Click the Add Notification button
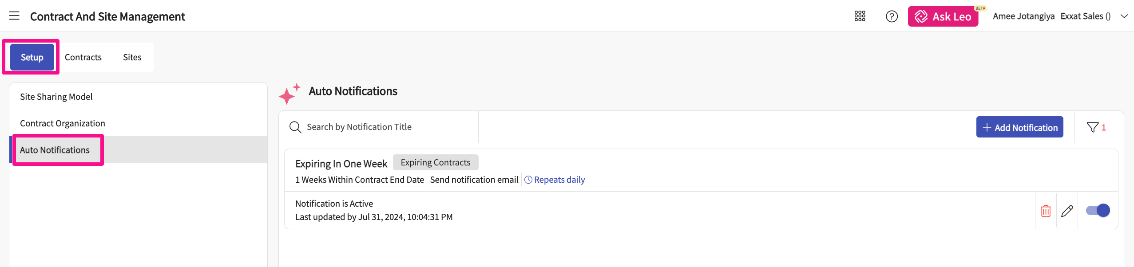Image resolution: width=1134 pixels, height=267 pixels. tap(1019, 127)
